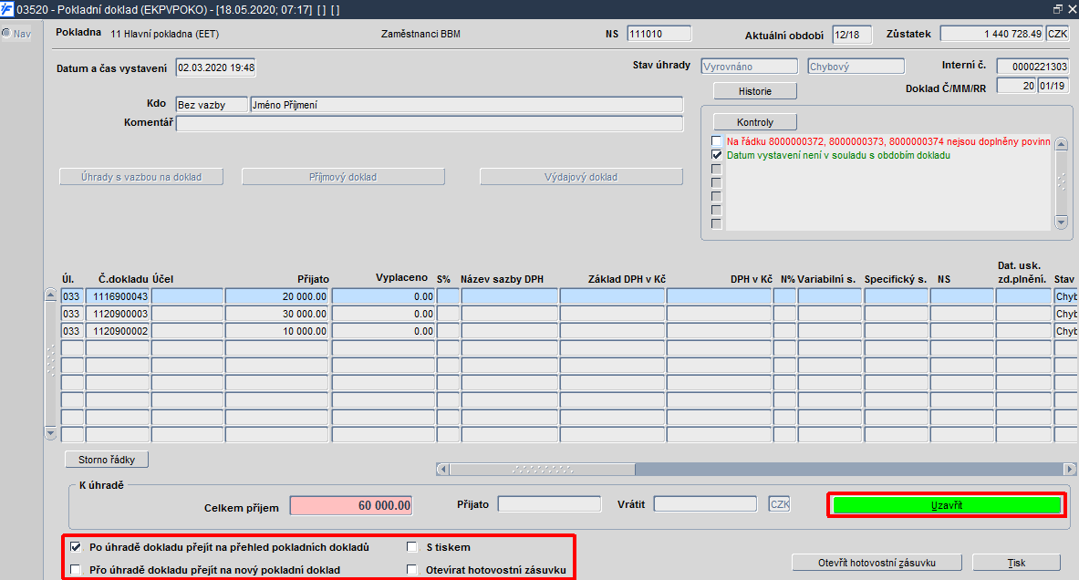Click the Celkem příjem field 60 000.00
Image resolution: width=1079 pixels, height=580 pixels.
coord(351,505)
